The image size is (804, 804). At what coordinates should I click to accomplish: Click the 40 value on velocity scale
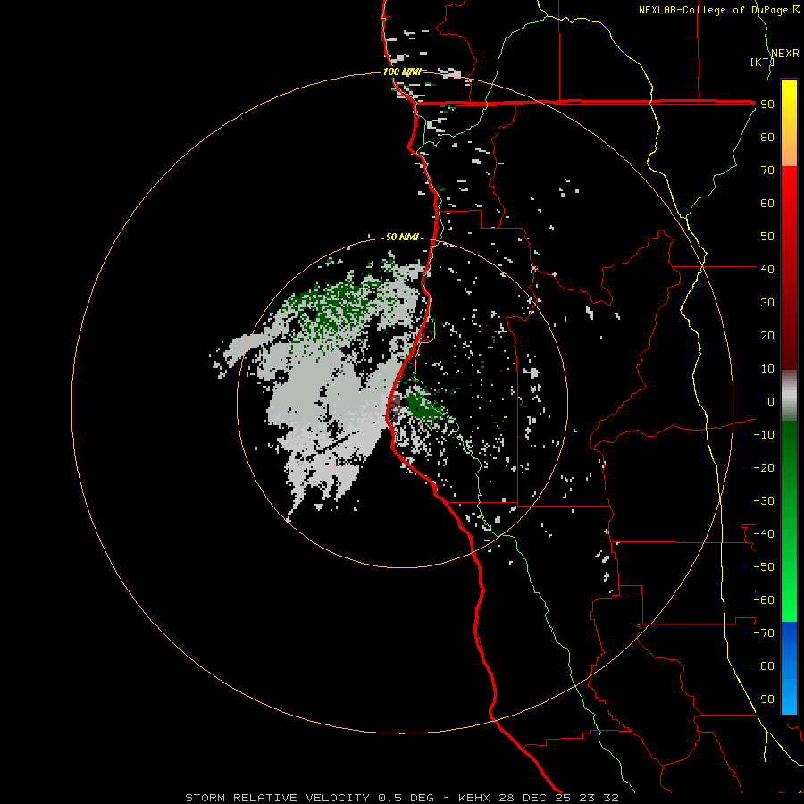[767, 269]
